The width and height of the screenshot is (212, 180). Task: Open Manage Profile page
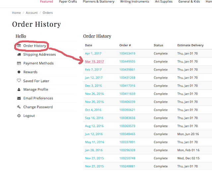pyautogui.click(x=36, y=90)
